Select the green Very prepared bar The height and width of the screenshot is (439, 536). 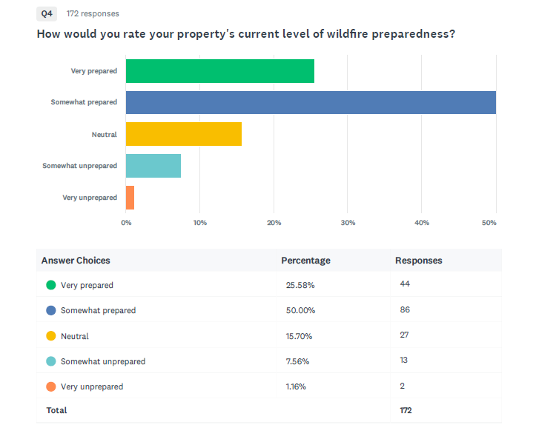tap(219, 71)
